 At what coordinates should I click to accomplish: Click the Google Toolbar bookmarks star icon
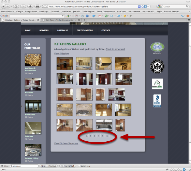click(112, 16)
